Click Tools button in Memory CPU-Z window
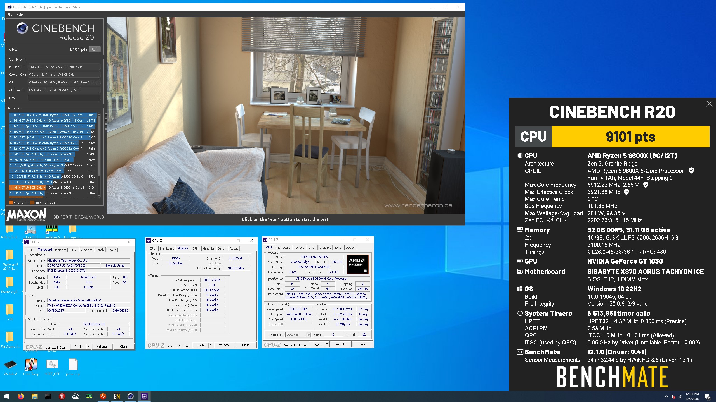716x402 pixels. click(201, 345)
